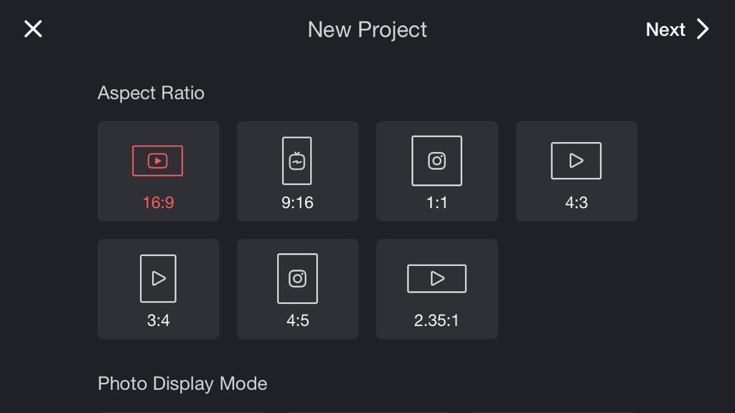Viewport: 735px width, 413px height.
Task: Choose the 4:5 ratio label
Action: click(298, 321)
